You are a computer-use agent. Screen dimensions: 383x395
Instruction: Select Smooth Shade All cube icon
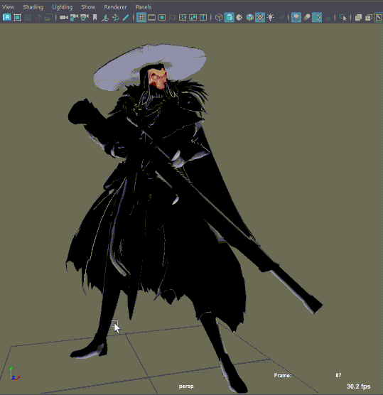229,17
